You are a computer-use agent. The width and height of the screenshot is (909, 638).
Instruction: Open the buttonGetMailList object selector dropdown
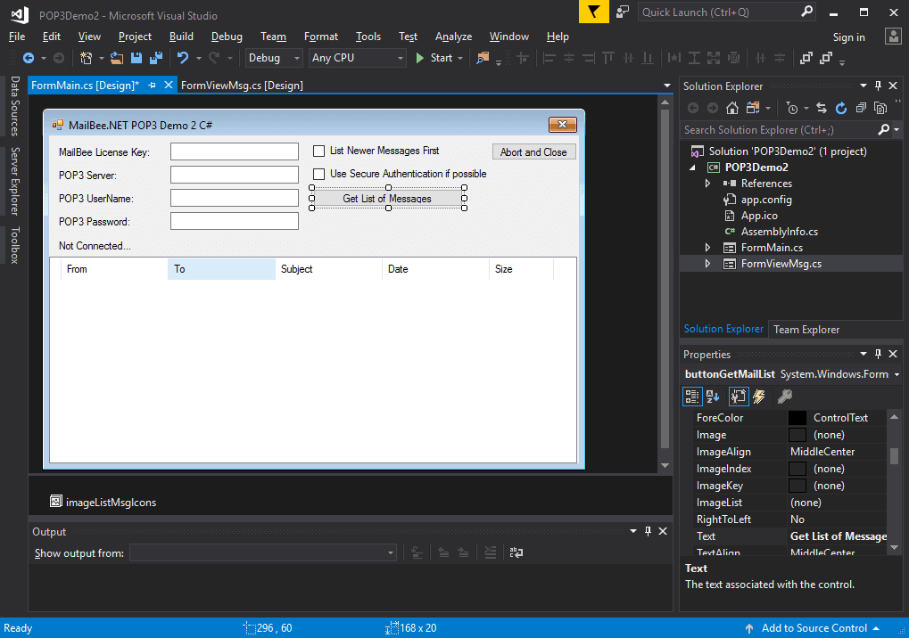click(x=897, y=374)
